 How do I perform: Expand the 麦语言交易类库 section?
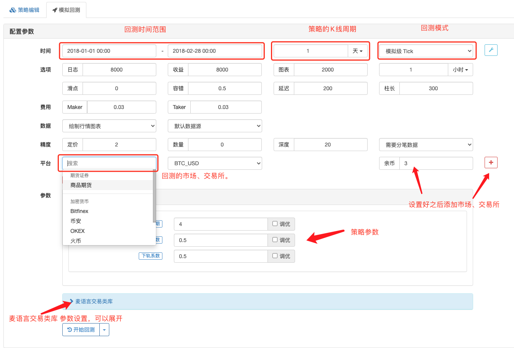[x=94, y=301]
